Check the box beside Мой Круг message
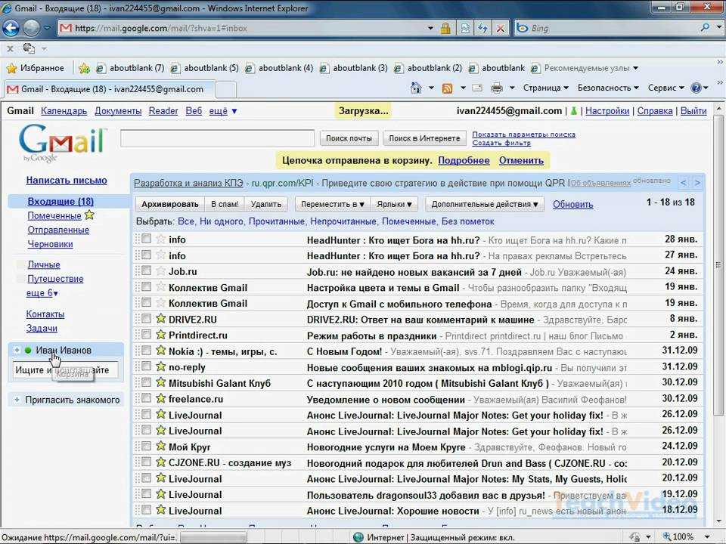The height and width of the screenshot is (544, 726). (147, 446)
